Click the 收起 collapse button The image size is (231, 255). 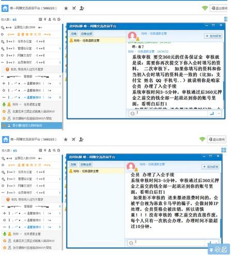(x=219, y=249)
